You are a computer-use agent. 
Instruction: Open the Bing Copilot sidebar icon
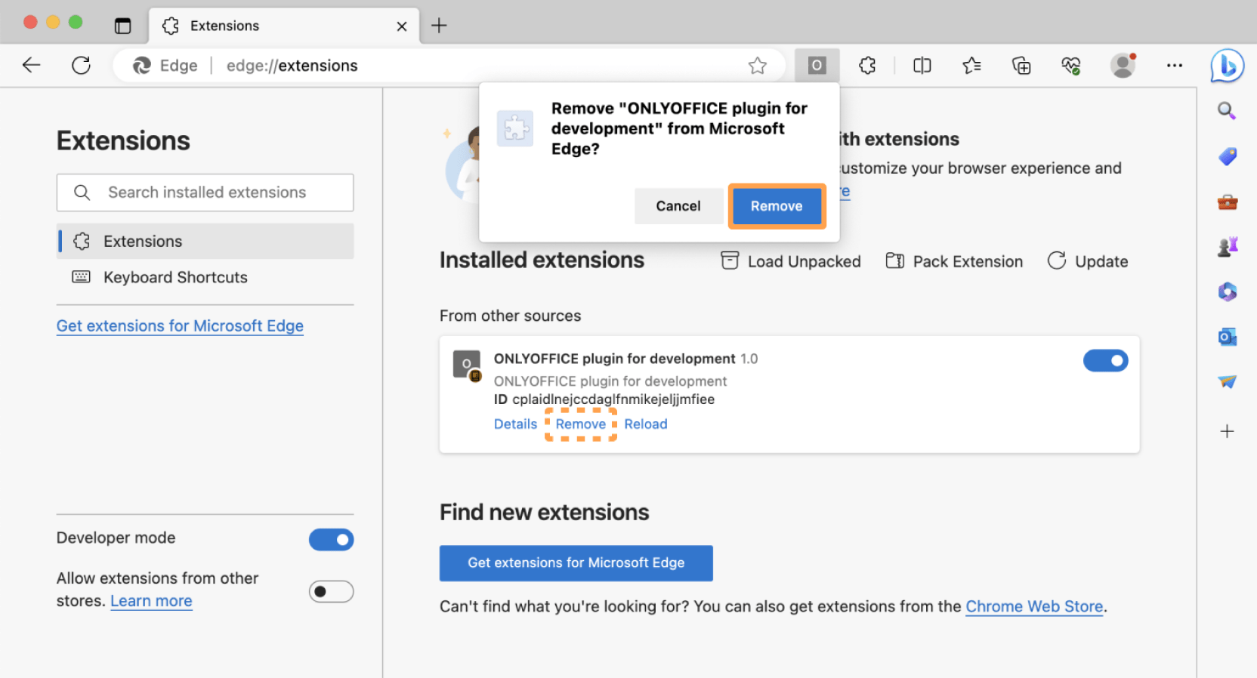coord(1227,66)
